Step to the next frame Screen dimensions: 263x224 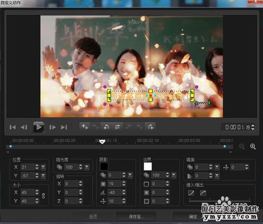click(x=53, y=127)
